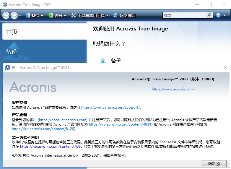
Task: Click the 网络选项 toolbar button
Action: [x=124, y=16]
